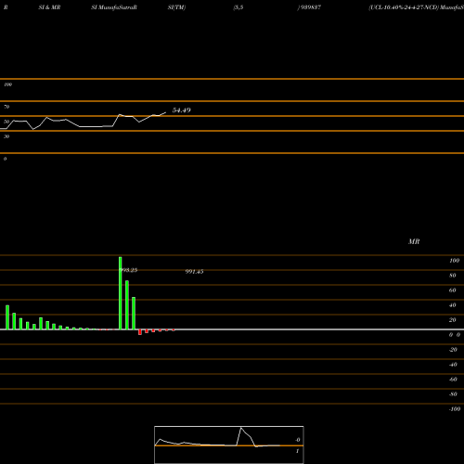The image size is (464, 464).
Task: Click the RSI axis label 70
Action: pos(6,107)
